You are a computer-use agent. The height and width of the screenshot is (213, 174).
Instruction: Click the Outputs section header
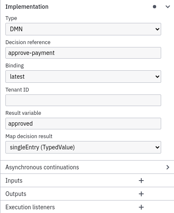(16, 194)
